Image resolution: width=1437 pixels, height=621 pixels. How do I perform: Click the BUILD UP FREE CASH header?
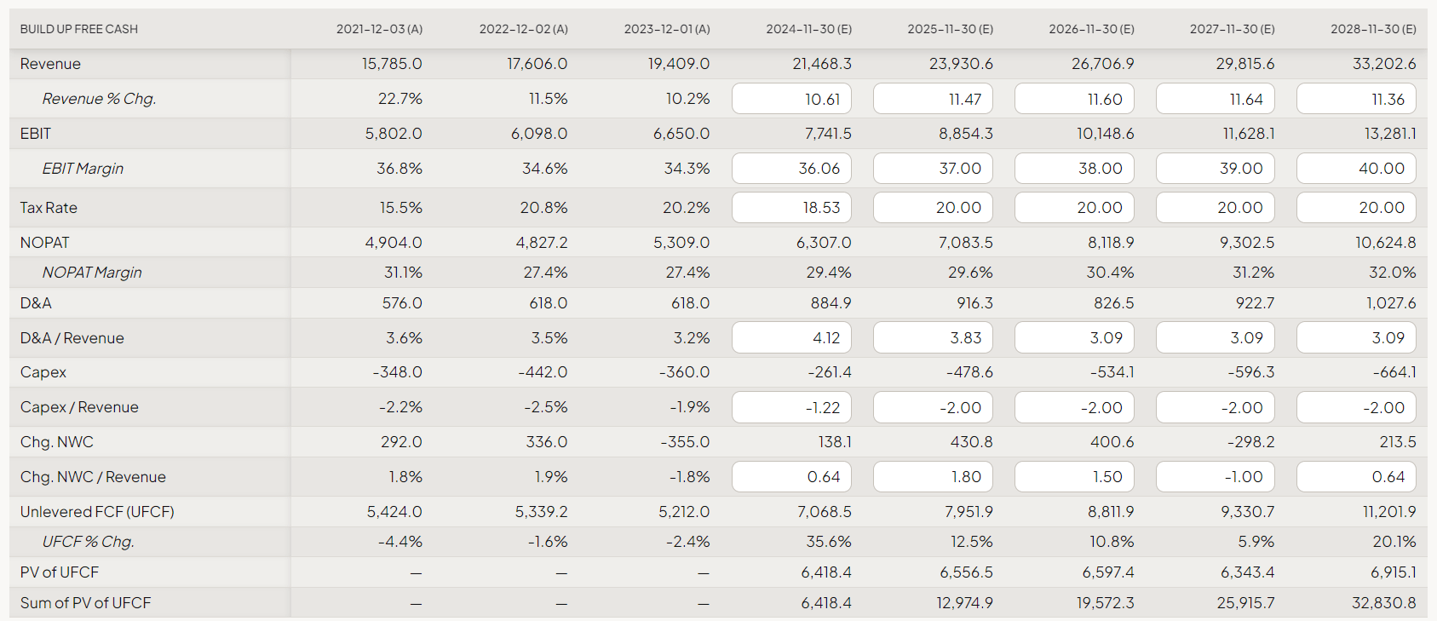(x=79, y=29)
